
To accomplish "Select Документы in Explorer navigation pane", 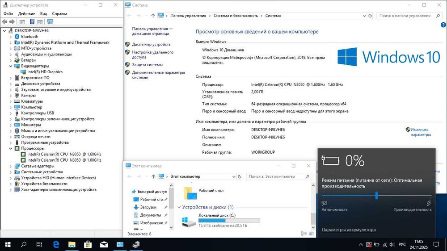I will (150, 215).
